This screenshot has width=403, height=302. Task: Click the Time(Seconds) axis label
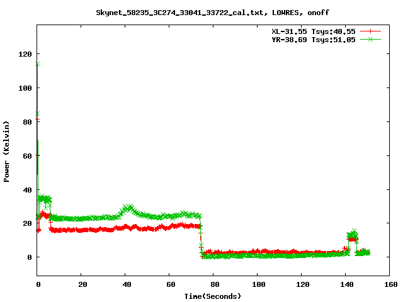tap(213, 296)
